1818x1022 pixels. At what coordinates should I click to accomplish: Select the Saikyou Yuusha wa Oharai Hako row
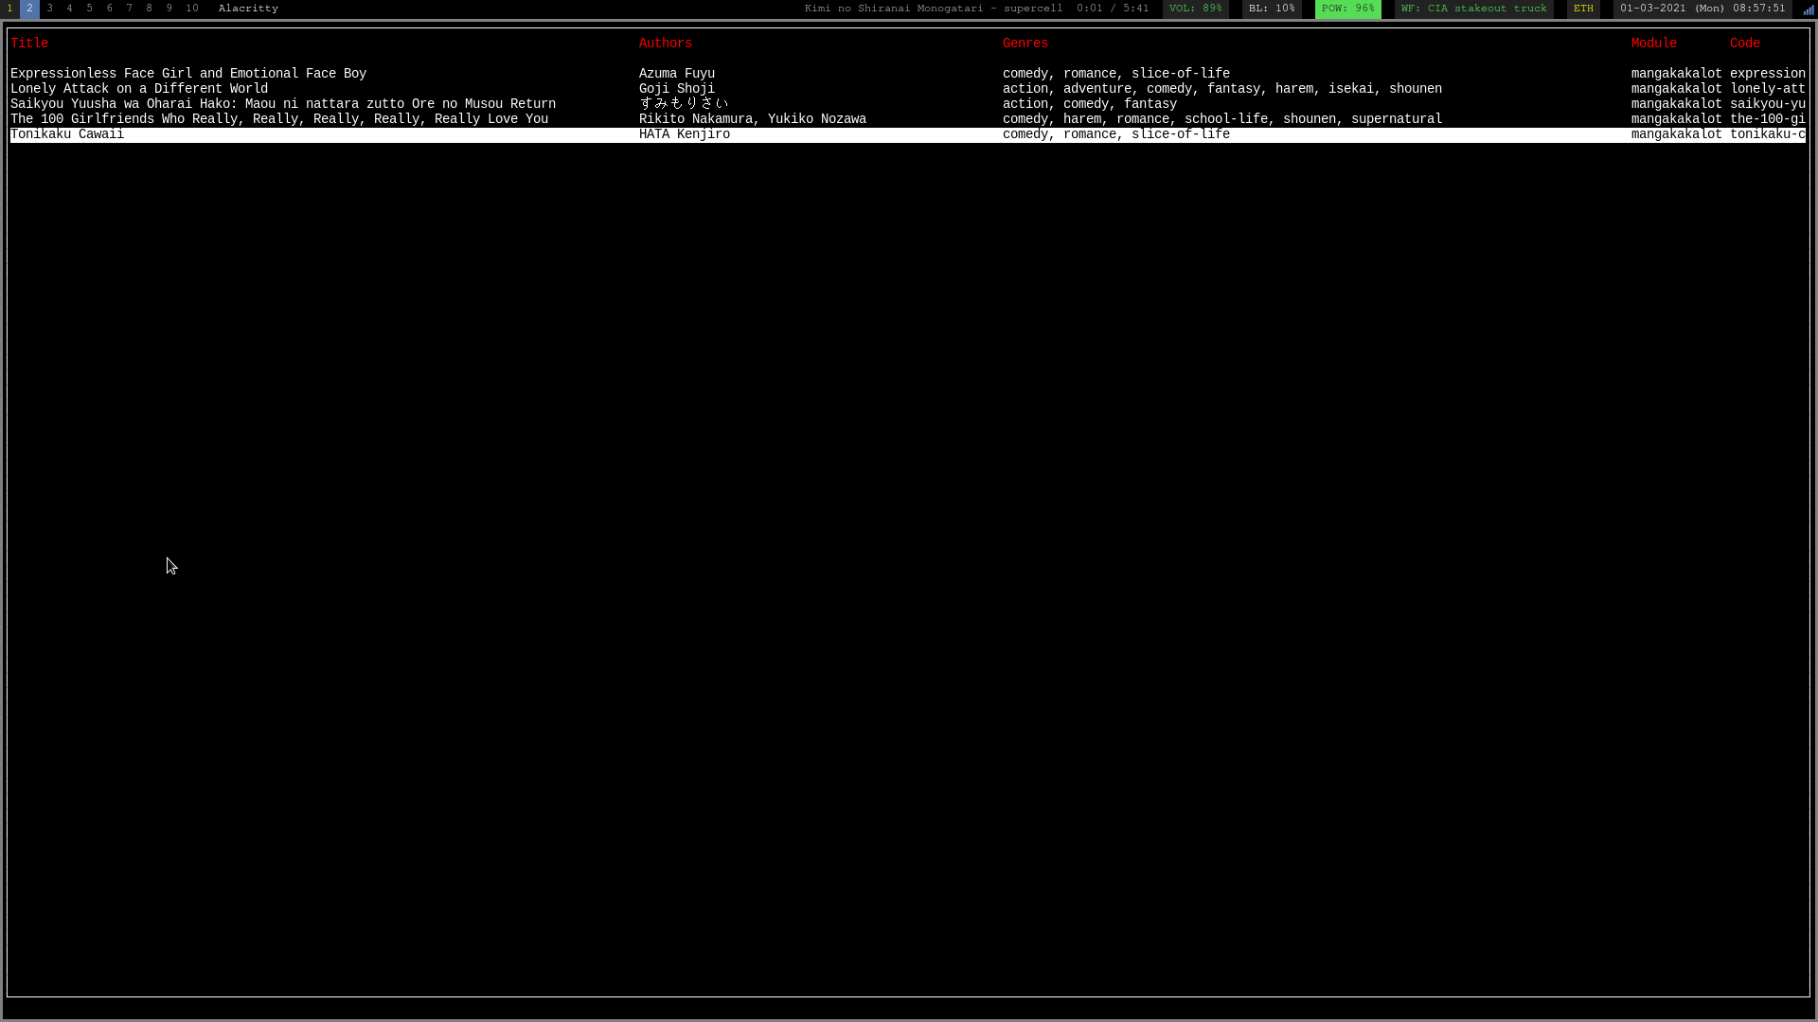[283, 104]
